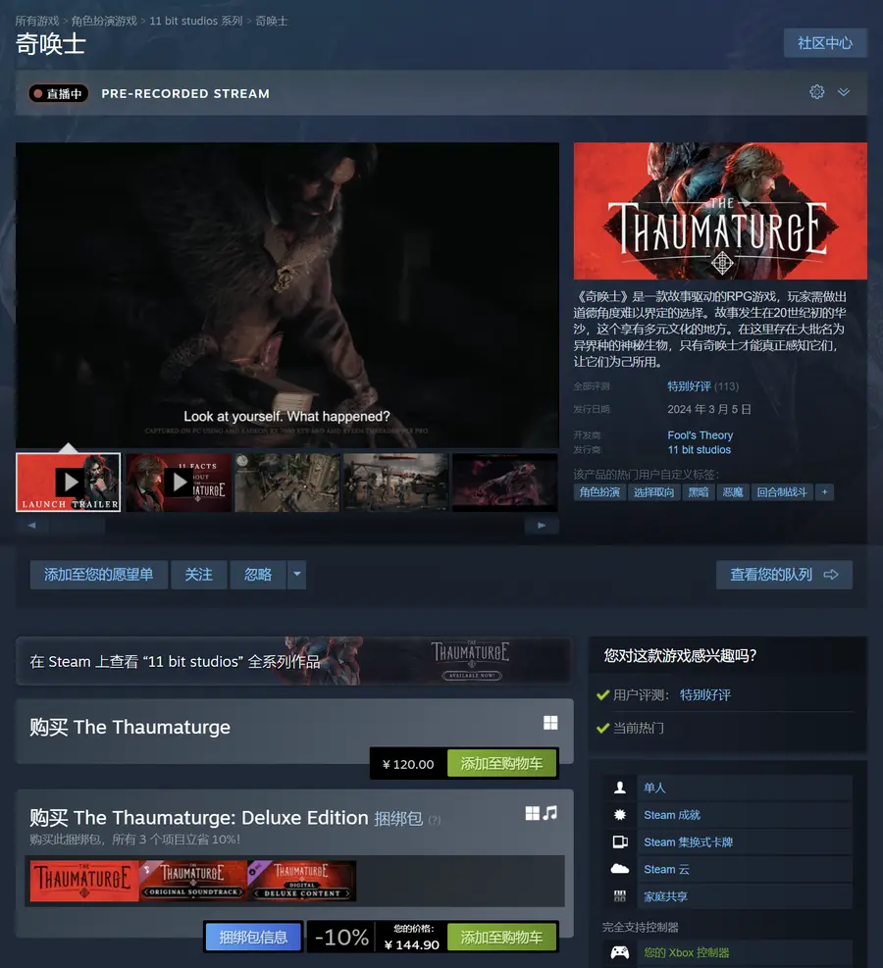Select the 恶魔 tag

(733, 492)
